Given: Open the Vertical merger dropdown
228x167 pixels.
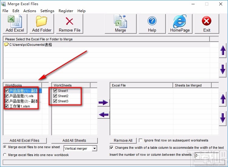Looking at the screenshot, I should pyautogui.click(x=94, y=148).
